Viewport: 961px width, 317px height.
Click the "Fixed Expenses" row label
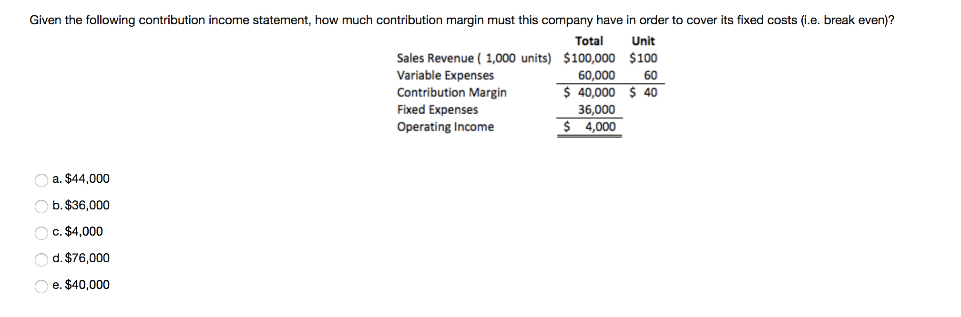pyautogui.click(x=437, y=110)
